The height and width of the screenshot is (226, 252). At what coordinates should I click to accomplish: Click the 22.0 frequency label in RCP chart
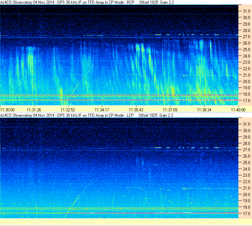click(246, 69)
